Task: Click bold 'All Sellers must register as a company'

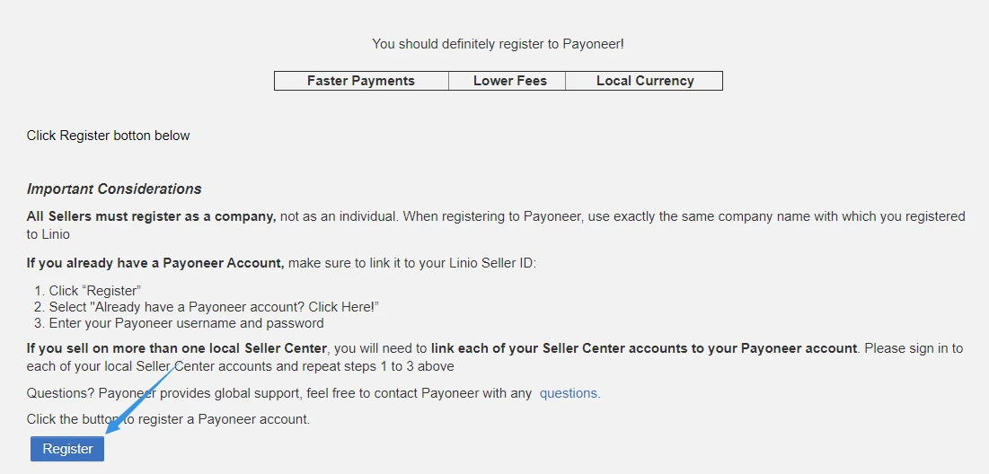Action: (x=152, y=217)
